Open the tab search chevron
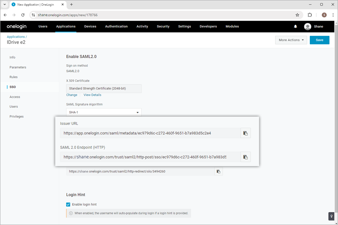The height and width of the screenshot is (225, 338). [x=5, y=4]
